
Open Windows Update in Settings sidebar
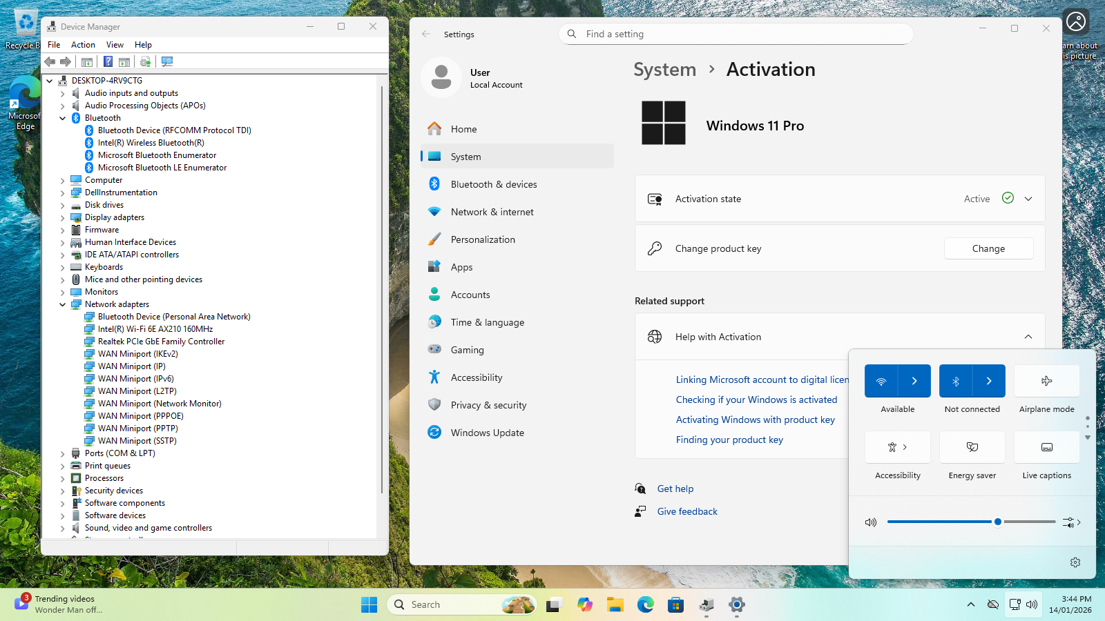pos(487,433)
